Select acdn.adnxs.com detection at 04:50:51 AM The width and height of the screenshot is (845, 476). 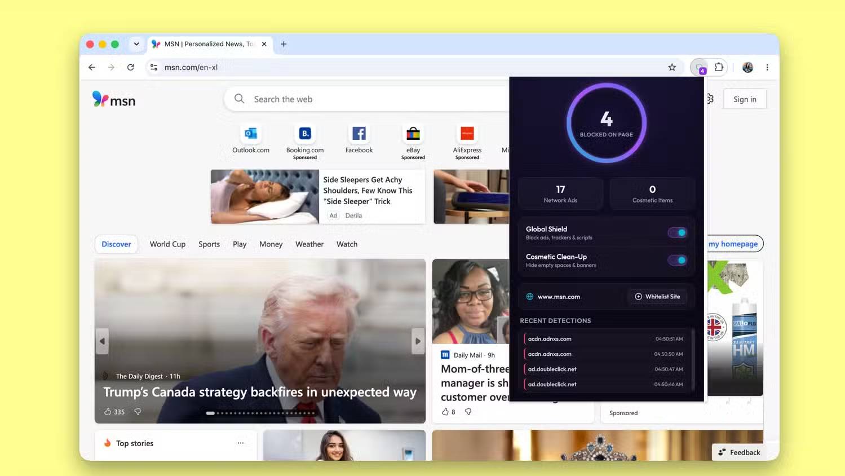(x=605, y=339)
